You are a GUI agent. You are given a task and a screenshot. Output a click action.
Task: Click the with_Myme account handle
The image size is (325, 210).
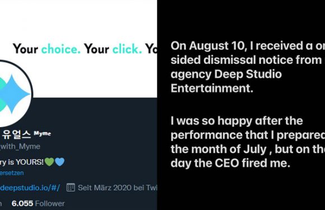[x=20, y=146]
